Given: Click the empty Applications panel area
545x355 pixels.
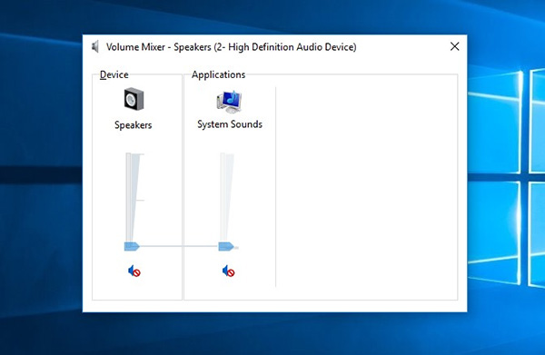Looking at the screenshot, I should 367,188.
